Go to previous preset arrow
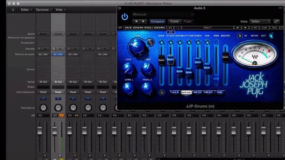This screenshot has width=285, height=160. (x=136, y=21)
